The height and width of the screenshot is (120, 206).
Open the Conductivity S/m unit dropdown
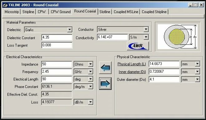(x=146, y=37)
